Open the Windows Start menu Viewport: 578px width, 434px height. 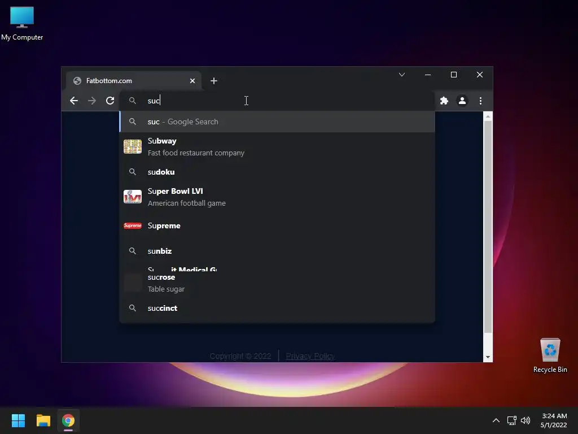[18, 420]
